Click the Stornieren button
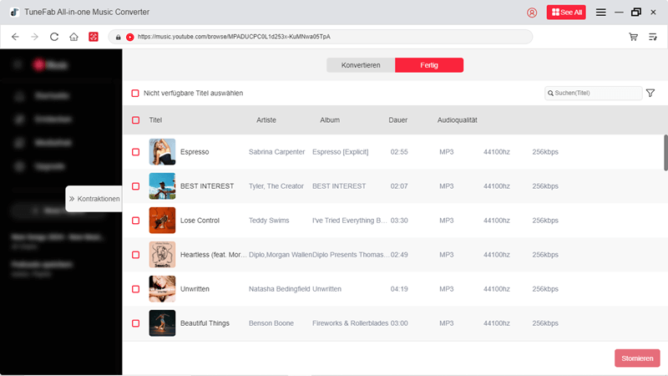668x376 pixels. (637, 358)
